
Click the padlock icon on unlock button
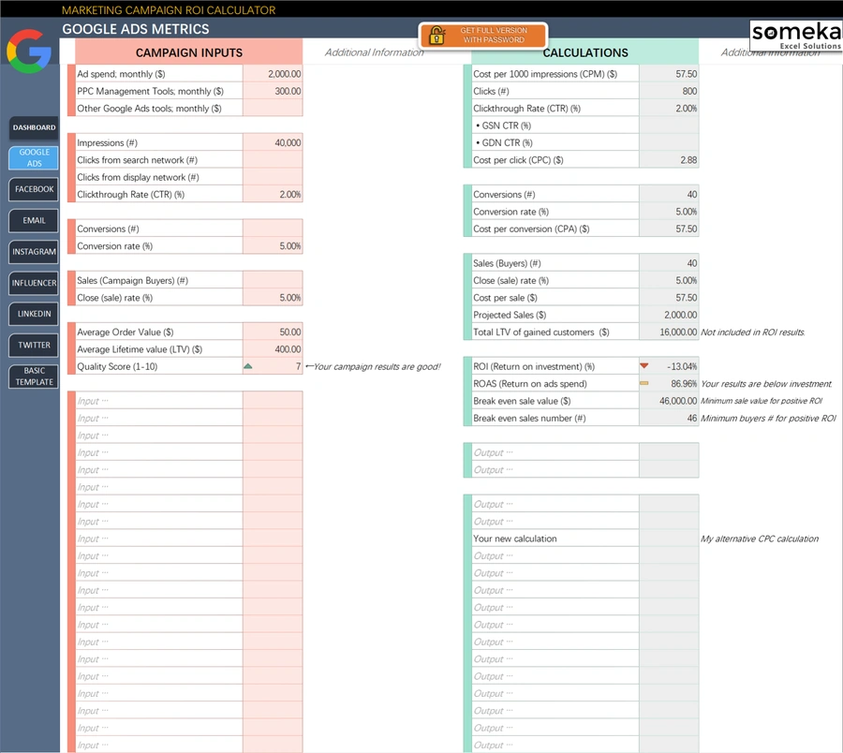click(437, 36)
